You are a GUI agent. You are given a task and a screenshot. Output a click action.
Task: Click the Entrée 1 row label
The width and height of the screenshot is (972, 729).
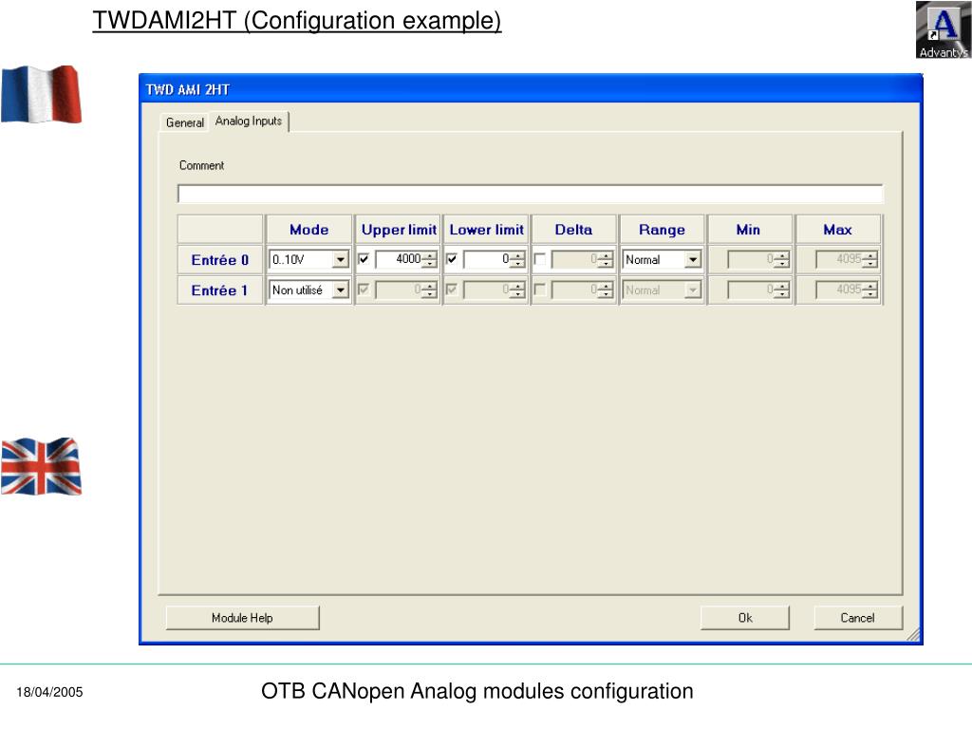pos(220,290)
